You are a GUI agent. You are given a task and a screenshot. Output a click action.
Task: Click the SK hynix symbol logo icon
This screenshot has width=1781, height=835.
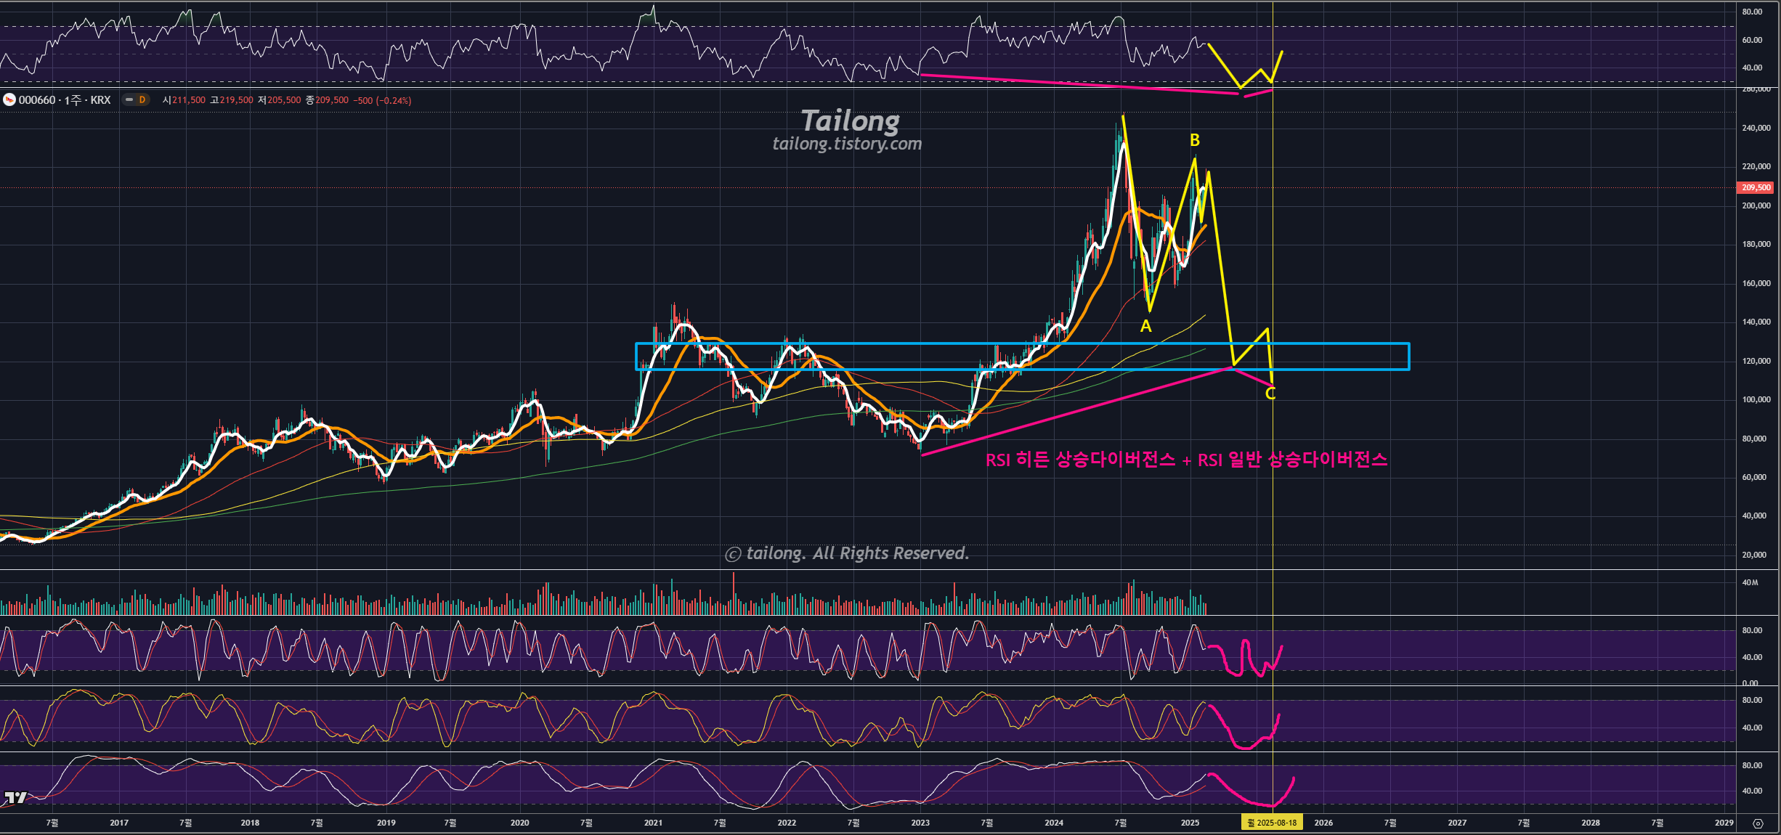(x=9, y=100)
